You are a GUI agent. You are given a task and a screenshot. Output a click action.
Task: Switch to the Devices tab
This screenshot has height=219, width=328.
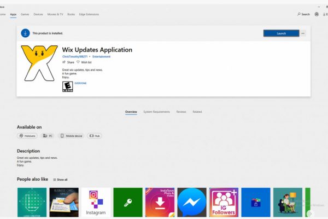pos(38,14)
